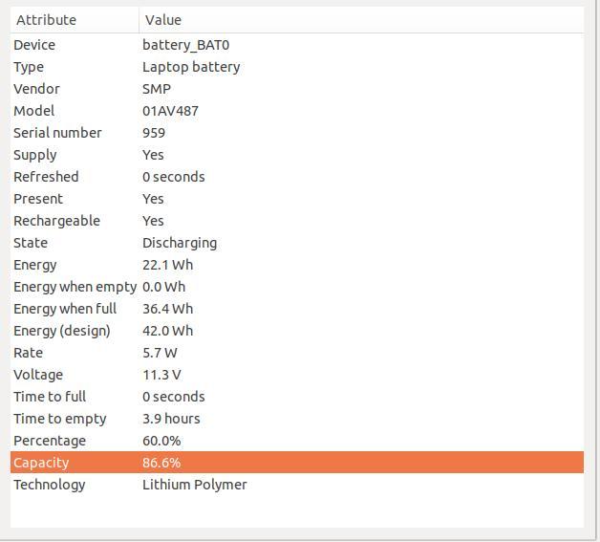
Task: Click the 01AV487 model value
Action: [170, 111]
